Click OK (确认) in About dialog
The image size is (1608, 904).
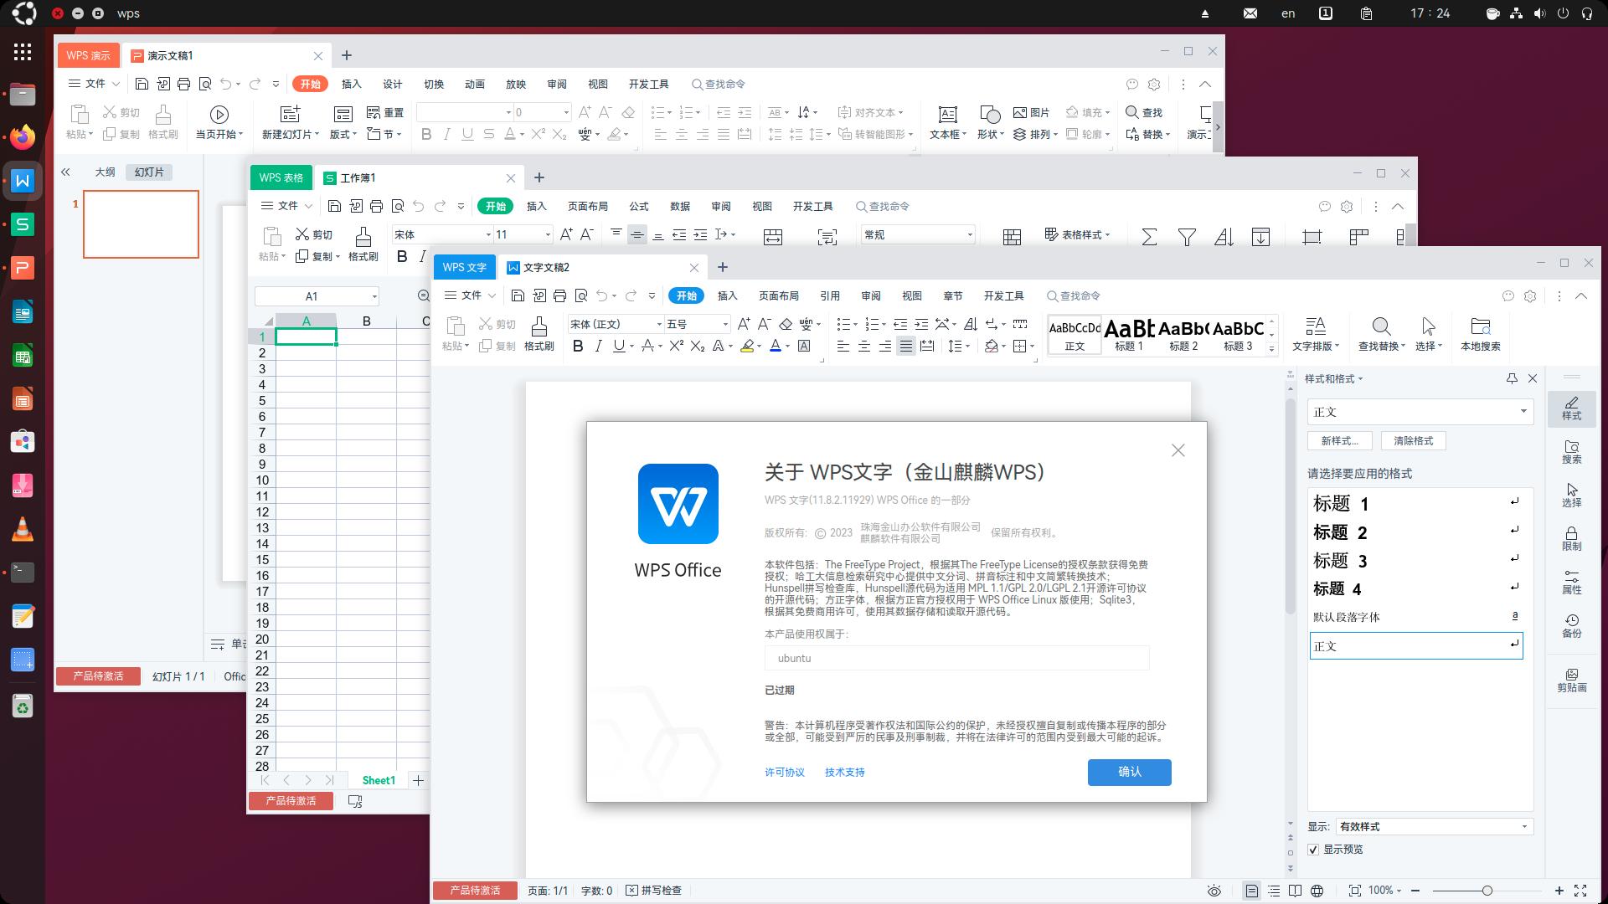point(1129,772)
